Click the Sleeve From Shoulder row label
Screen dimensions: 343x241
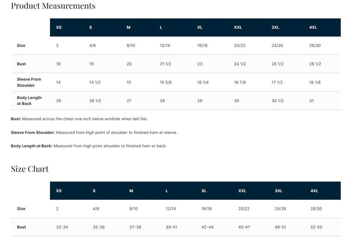pos(29,82)
